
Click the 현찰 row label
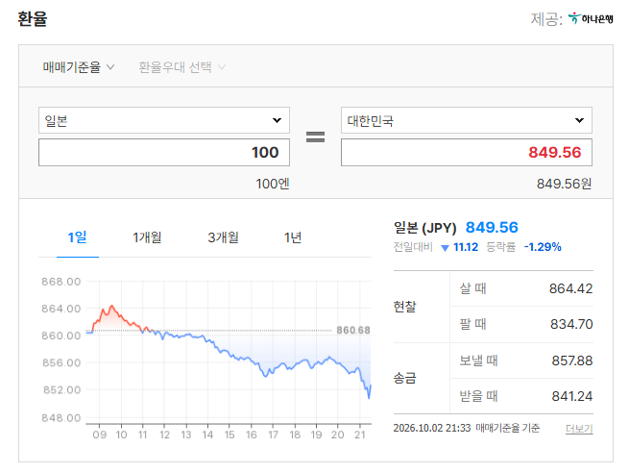coord(404,307)
